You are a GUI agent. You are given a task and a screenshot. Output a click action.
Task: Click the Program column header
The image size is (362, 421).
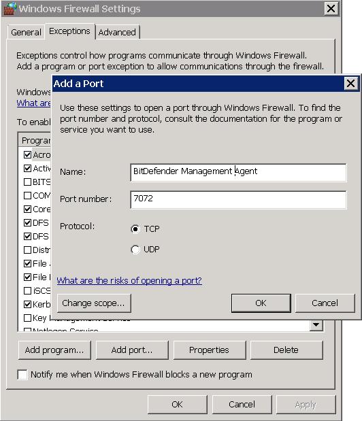click(35, 140)
